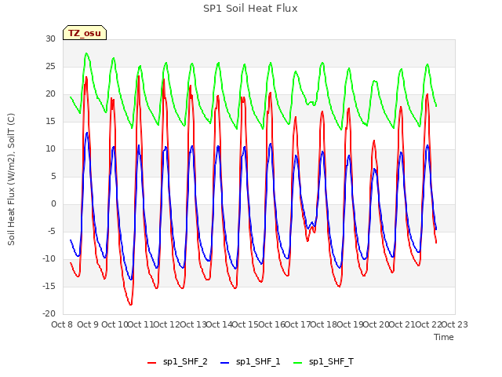Click the Soil Heat Flux y-axis label
This screenshot has width=502, height=377.
(x=11, y=180)
